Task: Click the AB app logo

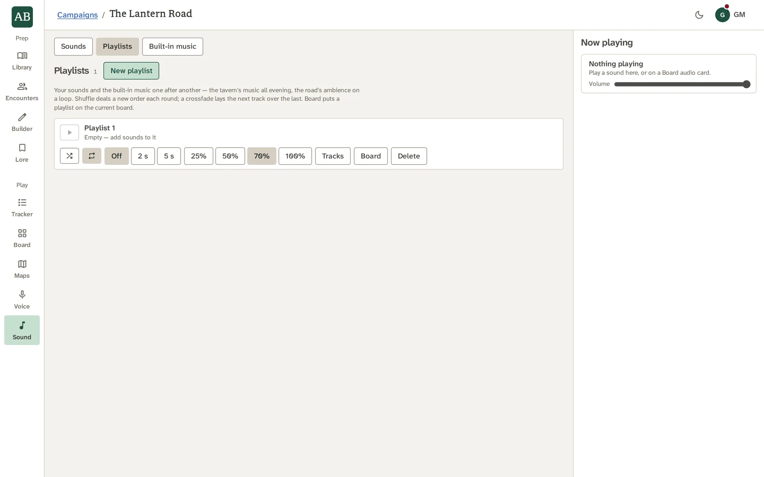Action: (22, 17)
